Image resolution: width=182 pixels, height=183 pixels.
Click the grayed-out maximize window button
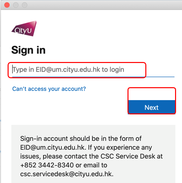click(x=24, y=5)
